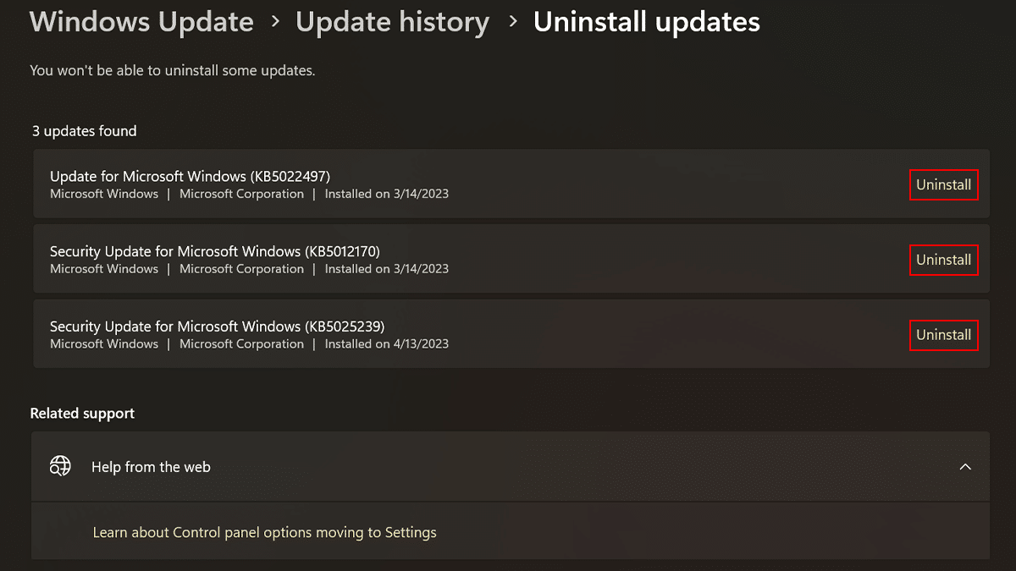
Task: Navigate to Update history breadcrumb
Action: tap(392, 22)
